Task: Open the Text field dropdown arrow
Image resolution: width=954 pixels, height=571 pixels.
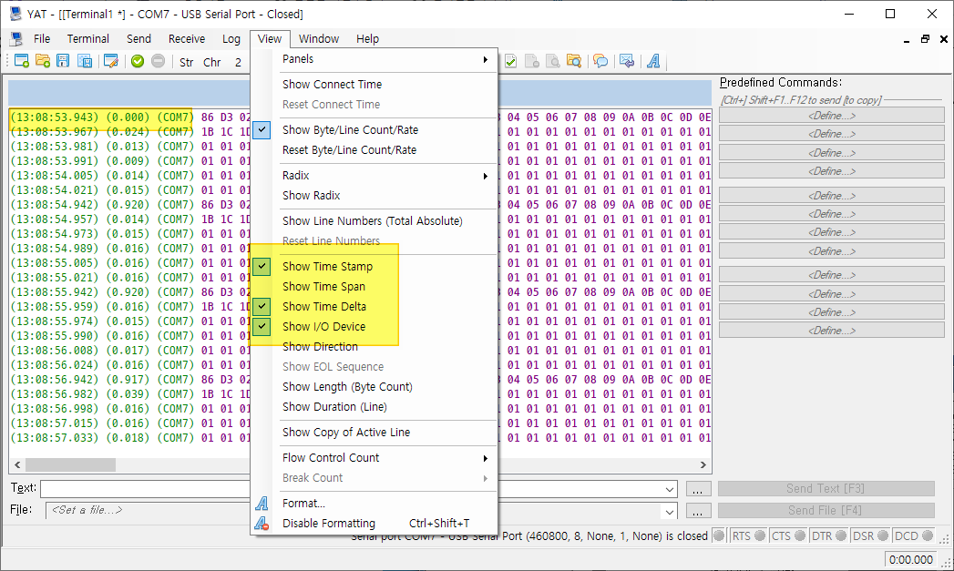Action: (x=670, y=489)
